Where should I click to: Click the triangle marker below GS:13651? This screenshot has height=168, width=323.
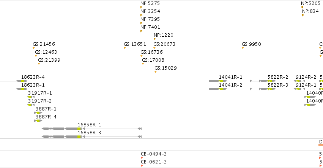[x=124, y=48]
